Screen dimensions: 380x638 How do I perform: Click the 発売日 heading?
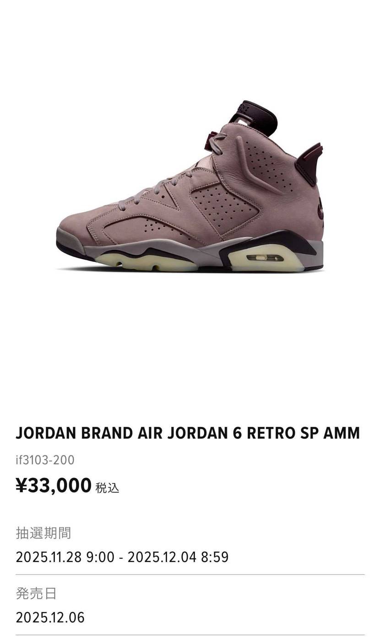36,594
